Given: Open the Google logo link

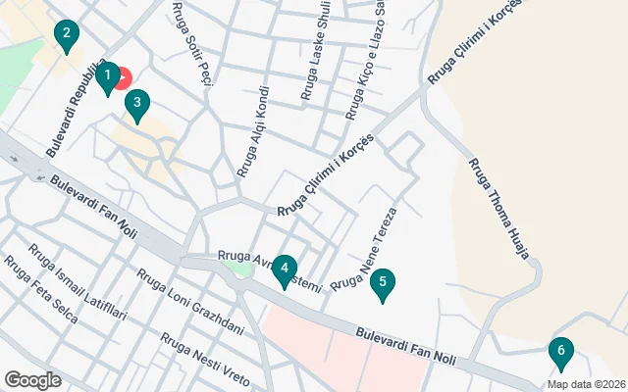Looking at the screenshot, I should (x=32, y=380).
